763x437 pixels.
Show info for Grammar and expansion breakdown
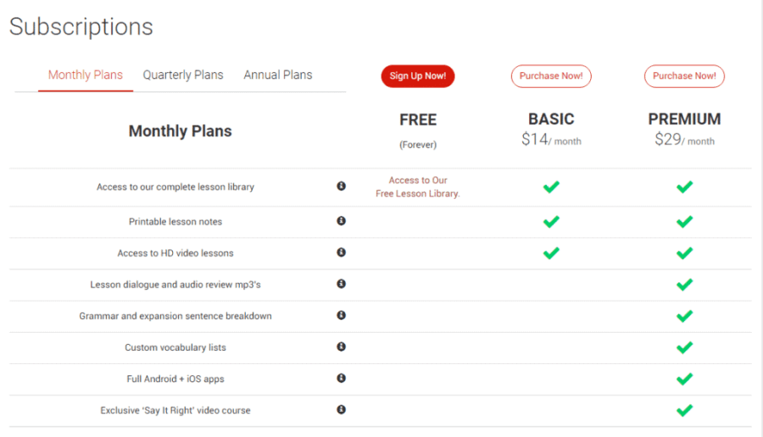[x=341, y=315]
